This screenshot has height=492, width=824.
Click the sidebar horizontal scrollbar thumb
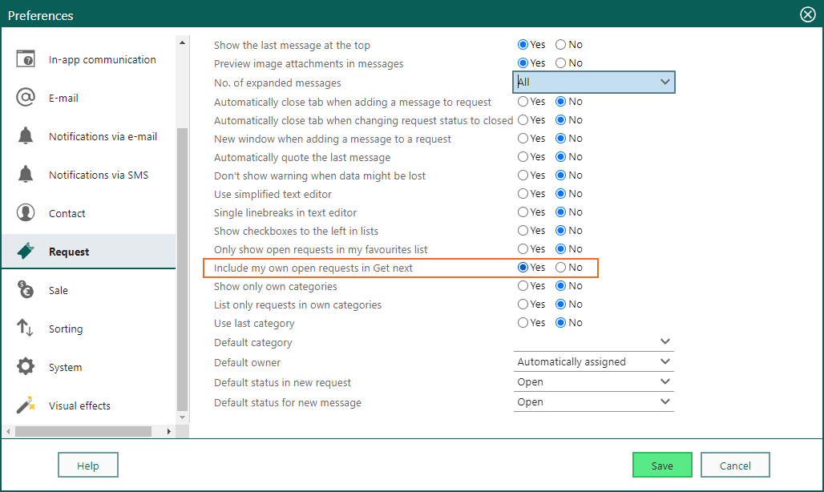(x=83, y=431)
